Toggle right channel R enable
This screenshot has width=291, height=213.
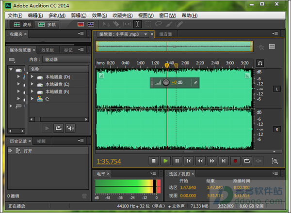tap(277, 129)
